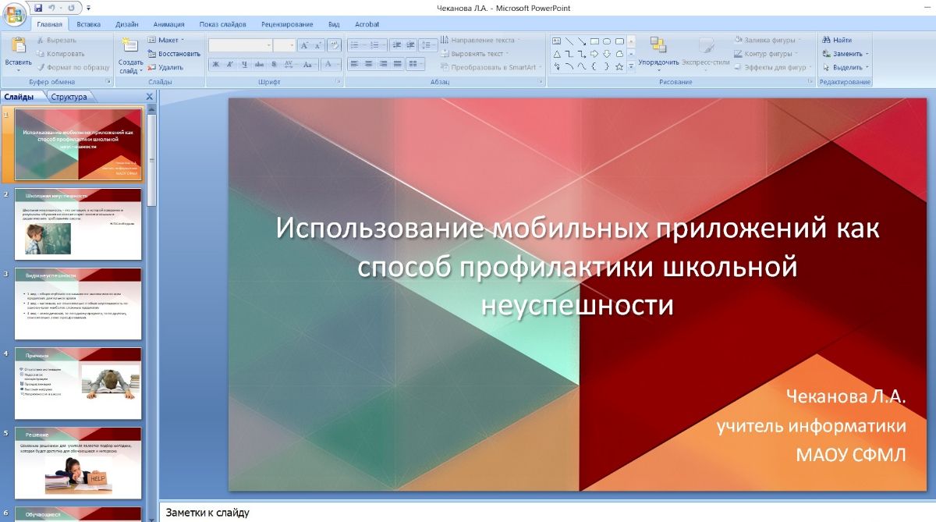Open the Рецензирование tab
Image resolution: width=936 pixels, height=522 pixels.
click(288, 24)
